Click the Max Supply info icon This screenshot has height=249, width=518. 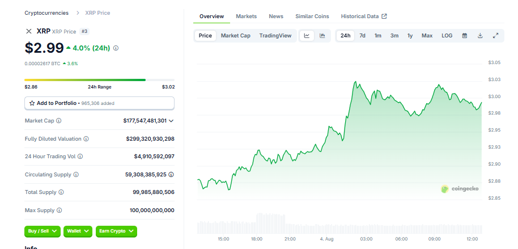pos(59,210)
